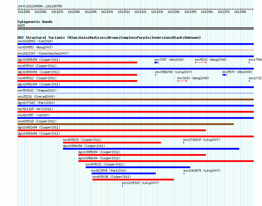Click the gray 6q26 cytogenetic band bar

[x=135, y=28]
